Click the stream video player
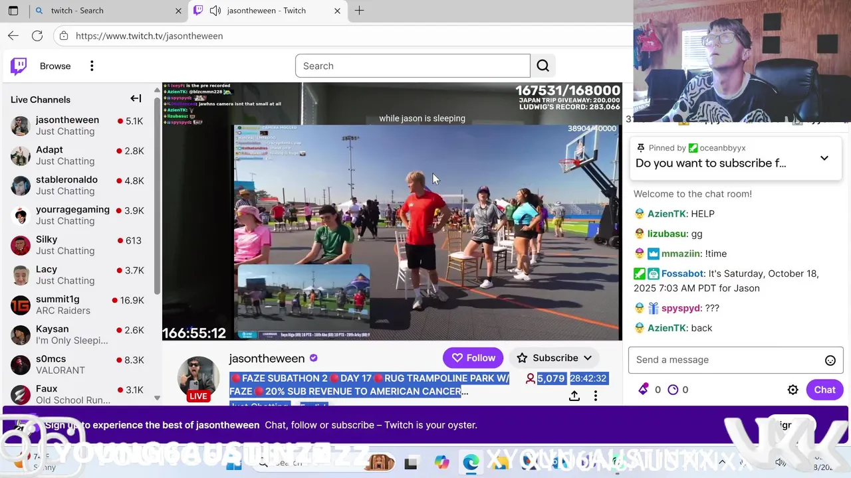851x478 pixels. (x=392, y=211)
